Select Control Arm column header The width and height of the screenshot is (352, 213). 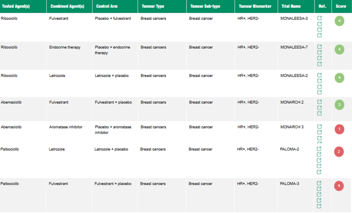[107, 6]
